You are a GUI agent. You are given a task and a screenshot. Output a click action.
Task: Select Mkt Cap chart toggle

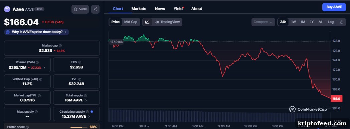[131, 22]
